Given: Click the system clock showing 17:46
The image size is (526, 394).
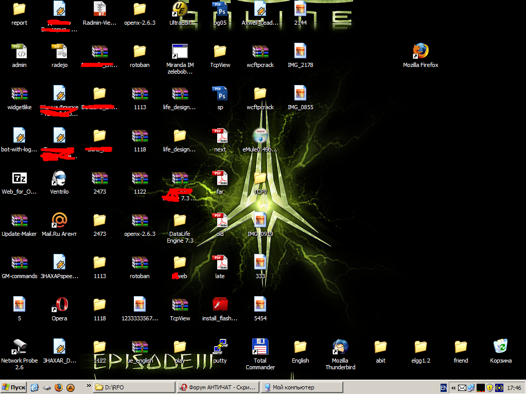Looking at the screenshot, I should point(514,387).
